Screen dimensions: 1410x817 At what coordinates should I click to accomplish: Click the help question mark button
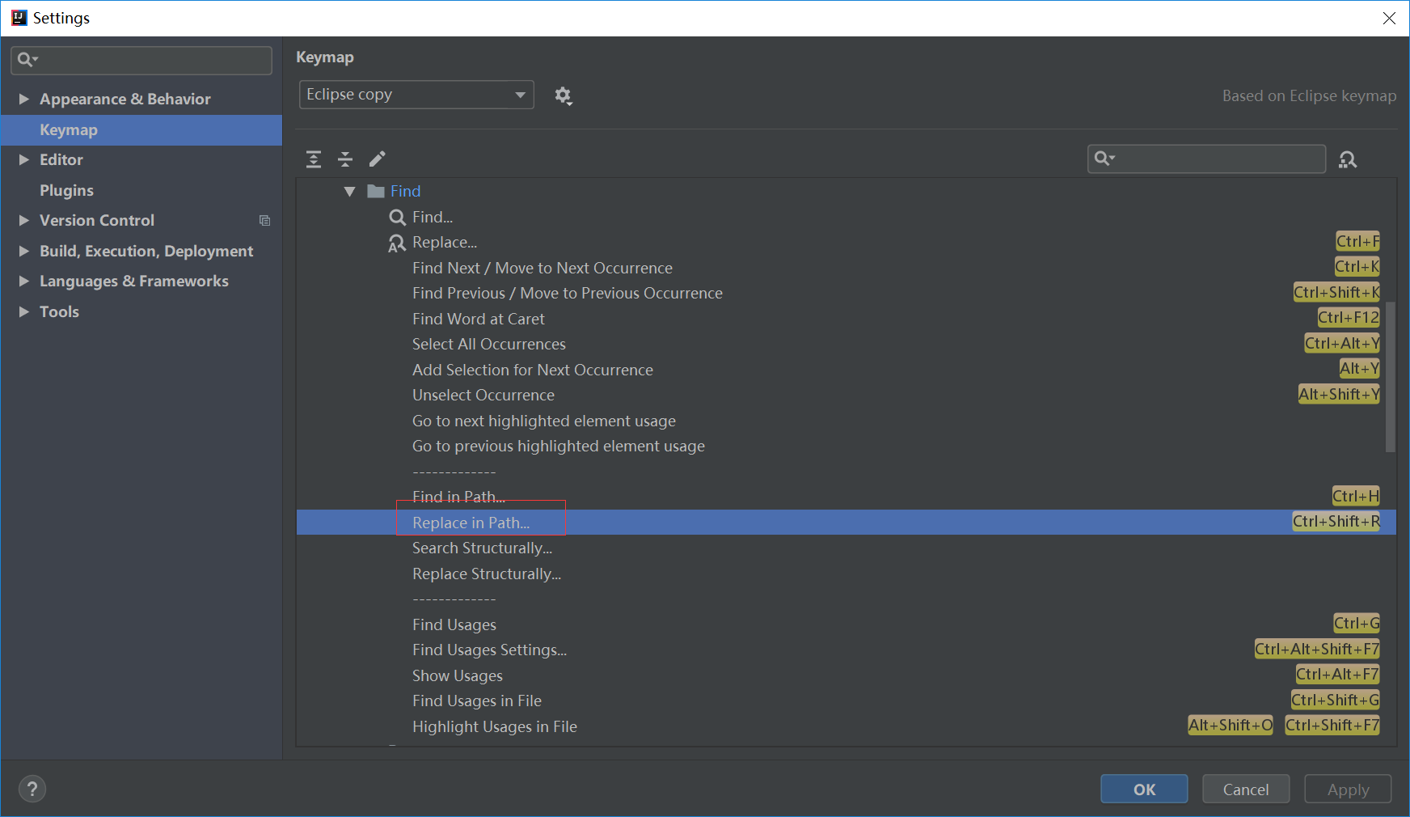[32, 789]
